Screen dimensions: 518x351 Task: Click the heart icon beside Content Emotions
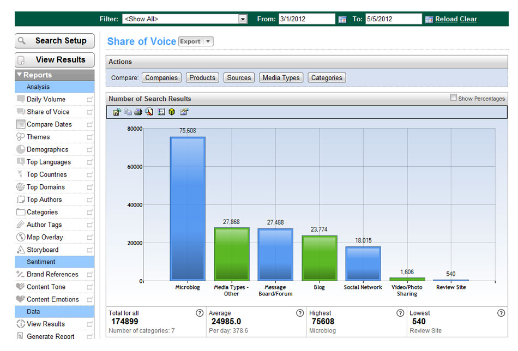click(x=21, y=299)
